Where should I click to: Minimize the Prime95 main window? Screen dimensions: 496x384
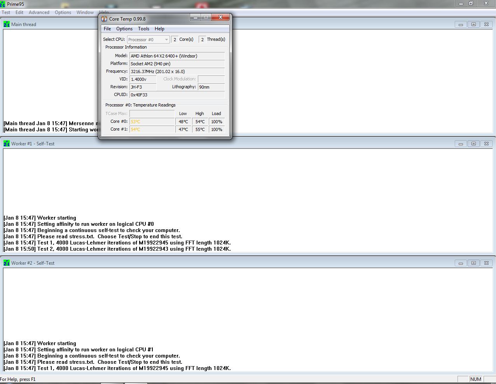point(461,3)
